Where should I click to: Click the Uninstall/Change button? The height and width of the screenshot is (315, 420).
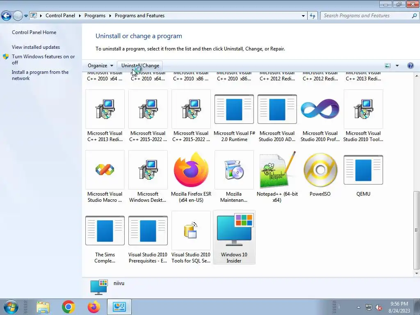pyautogui.click(x=140, y=66)
